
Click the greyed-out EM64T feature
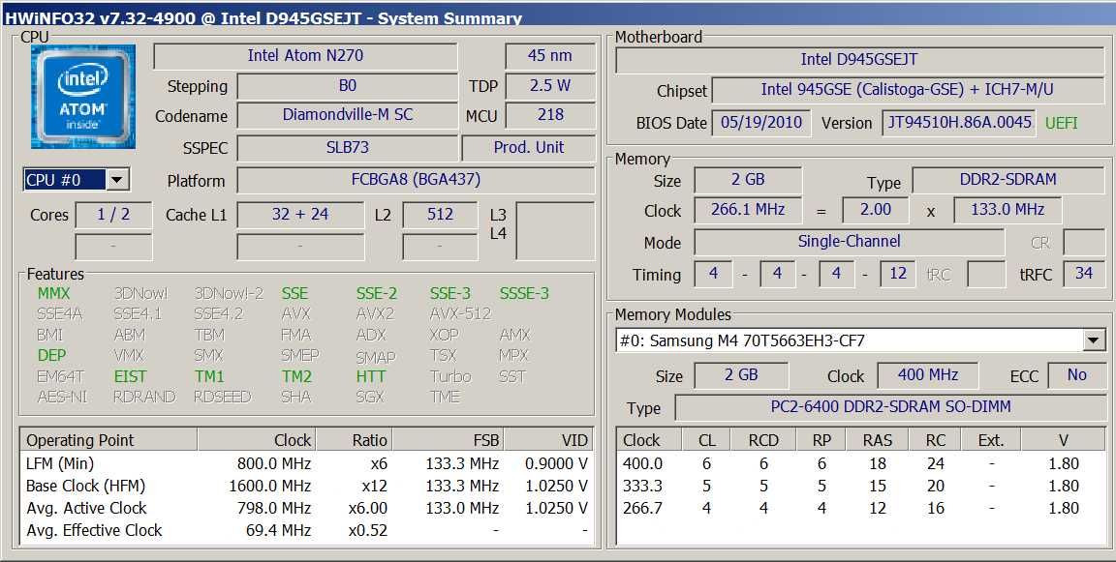point(60,376)
